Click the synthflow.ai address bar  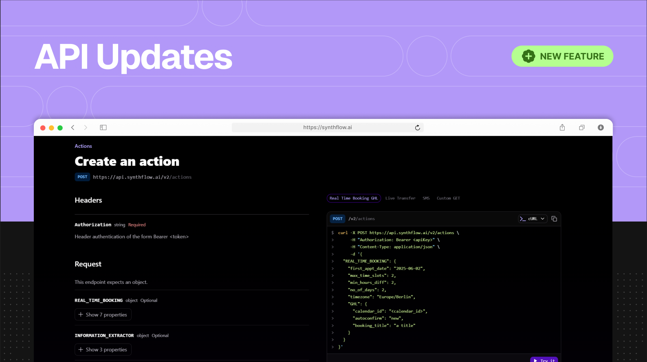coord(327,127)
